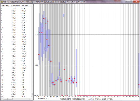Screen dimensions: 140x101
Task: Close the SSD Read Speed Tester window
Action: click(x=136, y=1)
